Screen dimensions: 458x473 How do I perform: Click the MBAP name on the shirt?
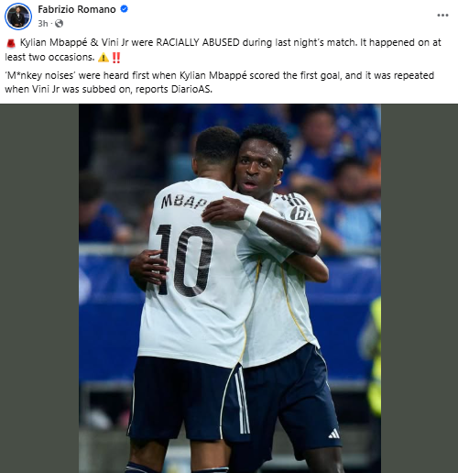coord(184,202)
